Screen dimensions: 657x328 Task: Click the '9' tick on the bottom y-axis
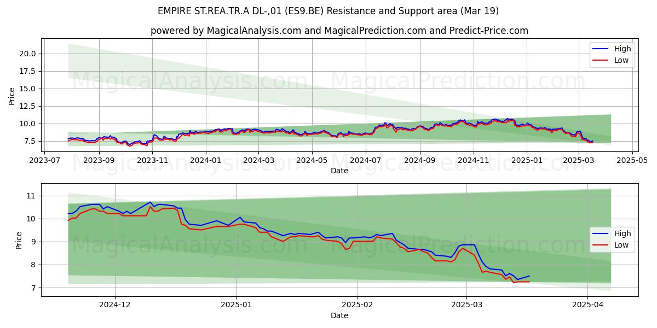[x=34, y=242]
